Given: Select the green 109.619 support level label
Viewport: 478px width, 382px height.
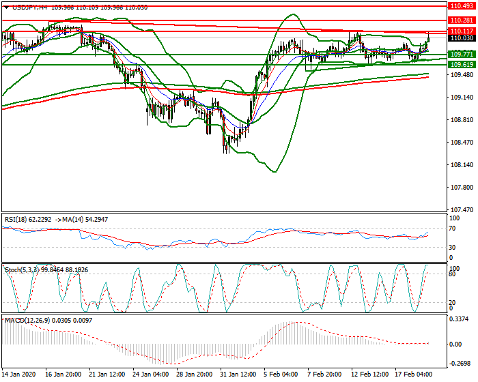Looking at the screenshot, I should tap(462, 65).
